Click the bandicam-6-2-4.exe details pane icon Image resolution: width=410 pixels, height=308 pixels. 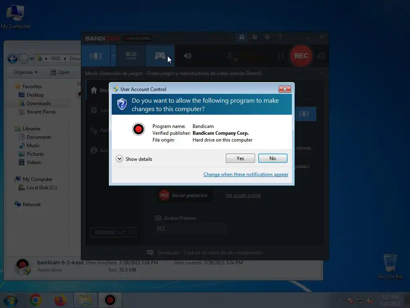click(x=23, y=267)
